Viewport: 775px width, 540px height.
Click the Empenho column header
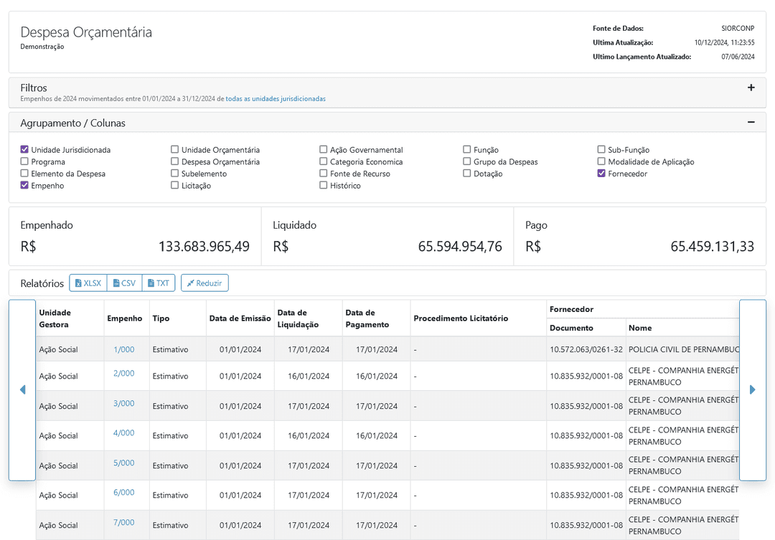pos(126,318)
